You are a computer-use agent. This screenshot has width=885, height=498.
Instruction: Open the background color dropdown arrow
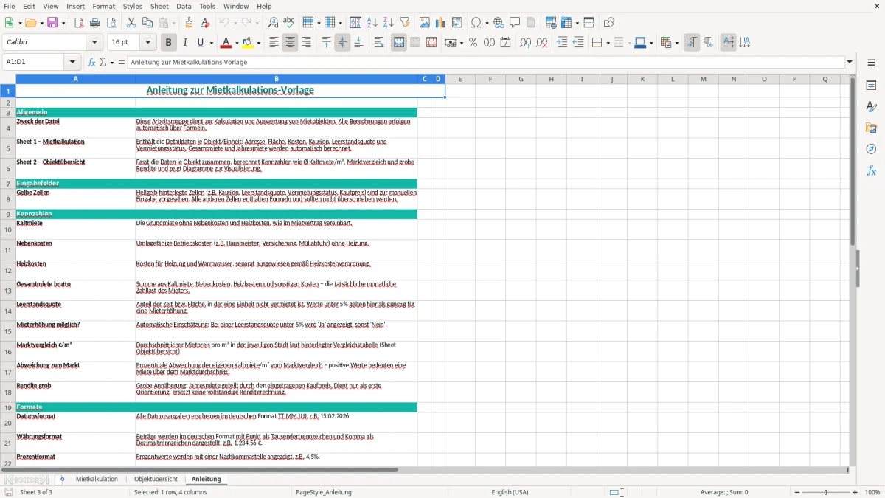[x=258, y=43]
